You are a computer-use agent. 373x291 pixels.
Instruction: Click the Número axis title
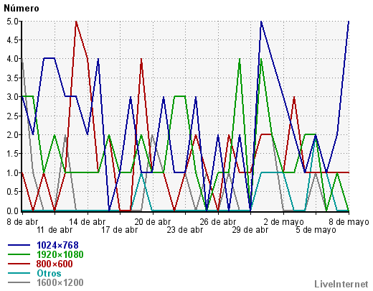pos(22,9)
